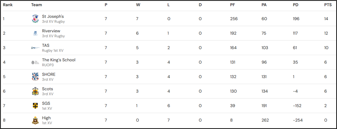Viewport: 337px width, 129px height.
Task: Click High's points difference -254
Action: 298,120
